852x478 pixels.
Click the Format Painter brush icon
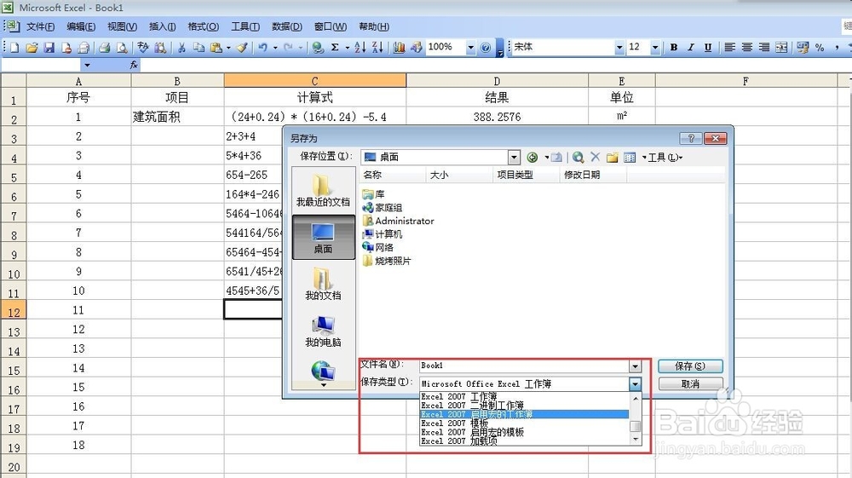point(242,48)
